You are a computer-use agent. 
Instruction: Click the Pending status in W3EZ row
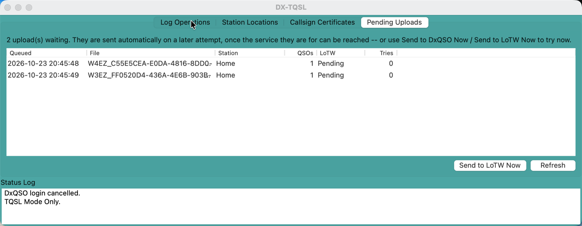[x=331, y=75]
